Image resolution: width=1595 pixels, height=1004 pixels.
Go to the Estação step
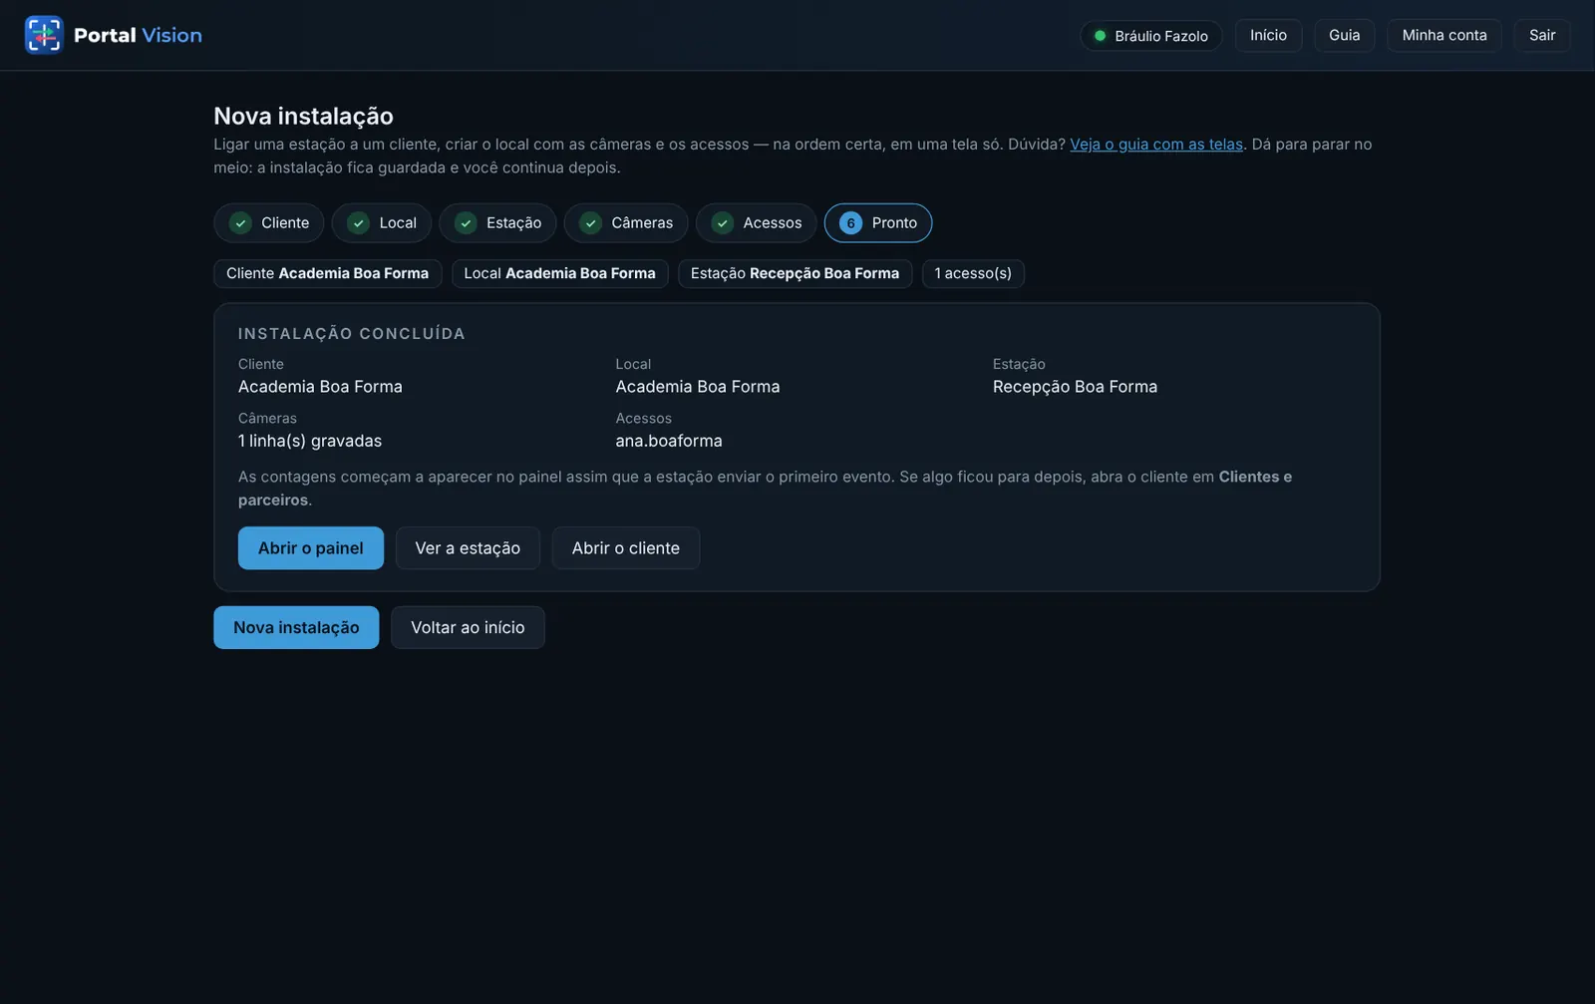coord(498,223)
